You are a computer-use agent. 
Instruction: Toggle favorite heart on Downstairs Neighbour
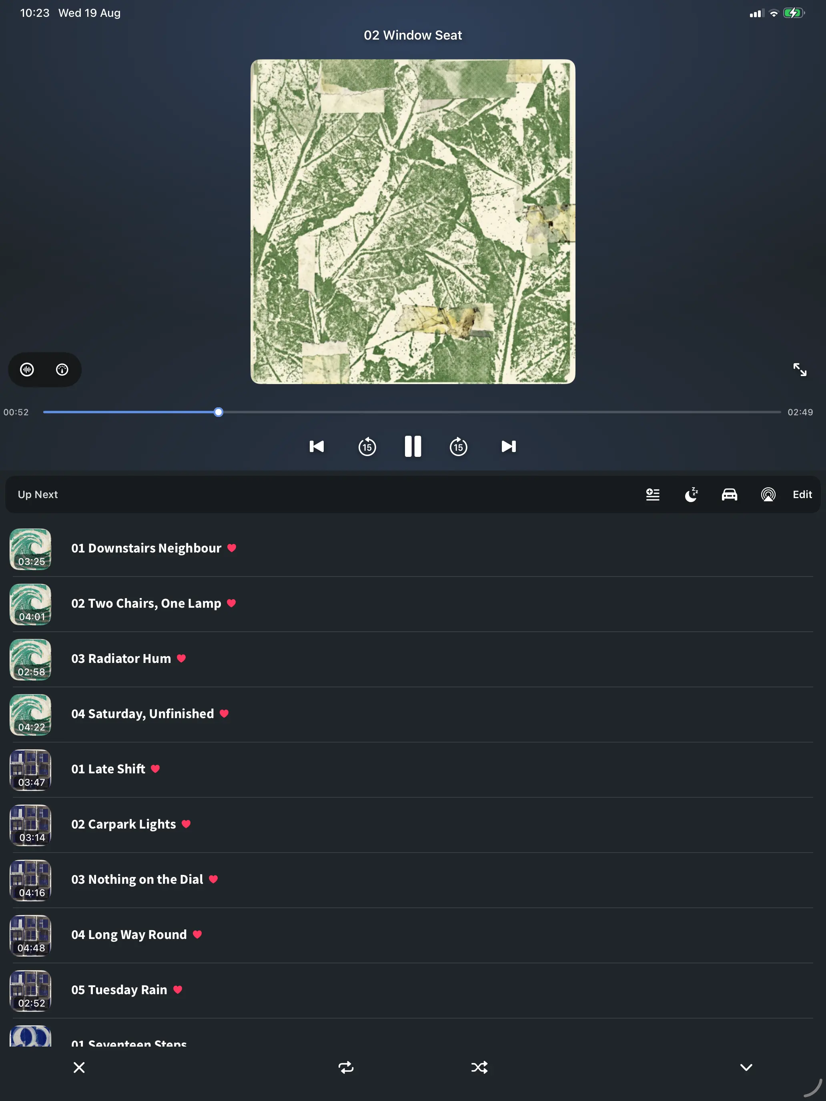tap(232, 548)
